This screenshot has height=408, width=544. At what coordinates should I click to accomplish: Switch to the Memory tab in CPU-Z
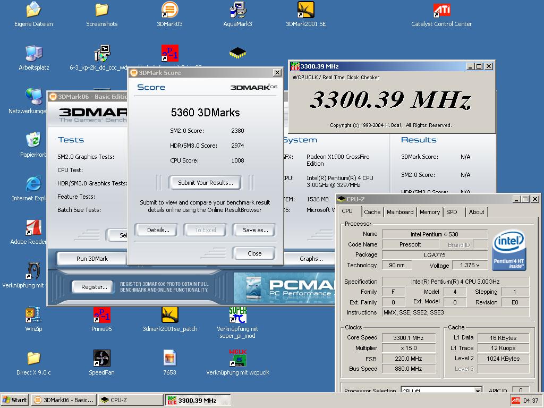point(429,212)
